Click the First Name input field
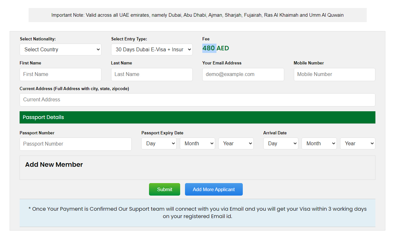Screen dimensions: 395x236 (60, 74)
